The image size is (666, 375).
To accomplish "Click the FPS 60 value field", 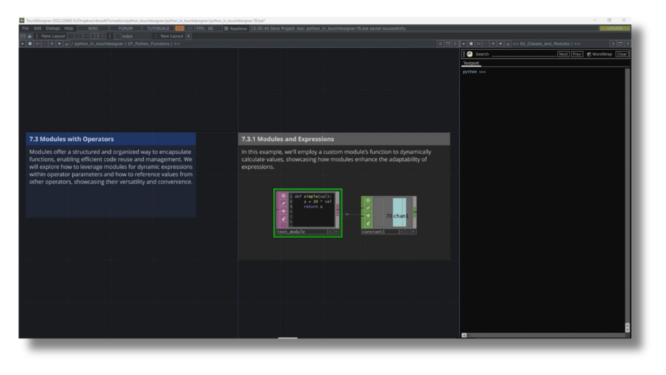I will (x=207, y=29).
